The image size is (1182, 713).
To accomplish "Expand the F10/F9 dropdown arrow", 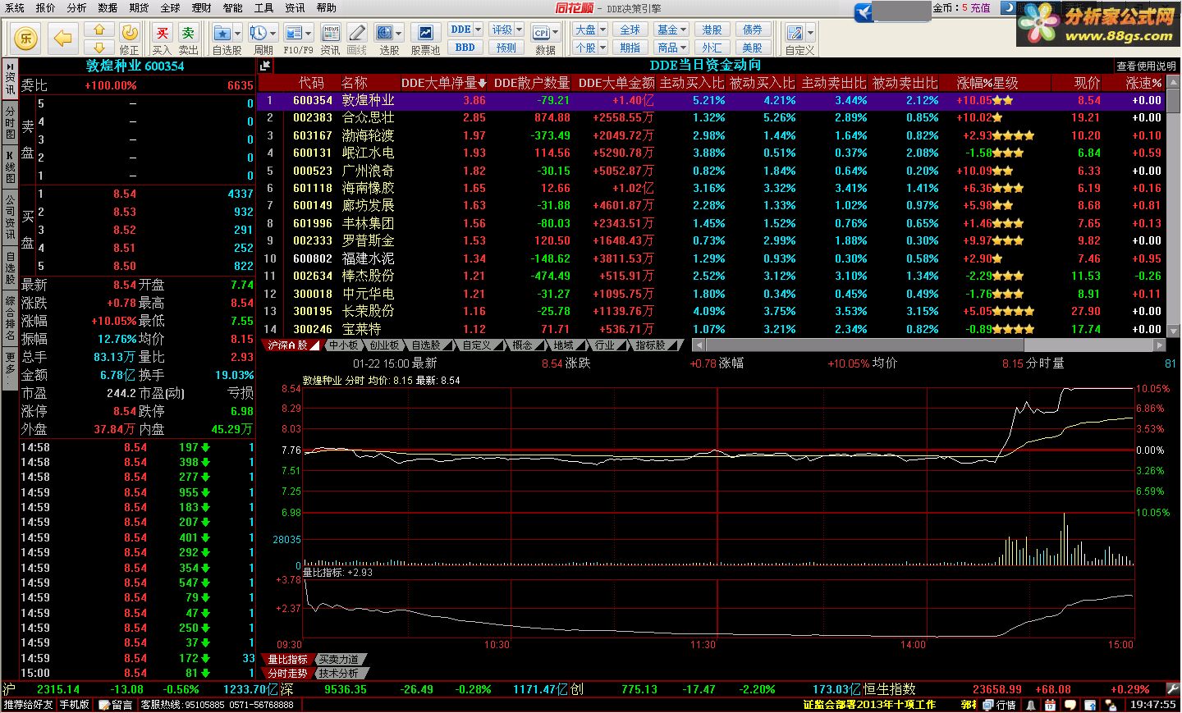I will click(x=309, y=34).
